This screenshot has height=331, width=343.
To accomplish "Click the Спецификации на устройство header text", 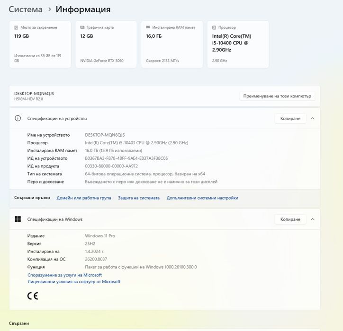I will 57,118.
